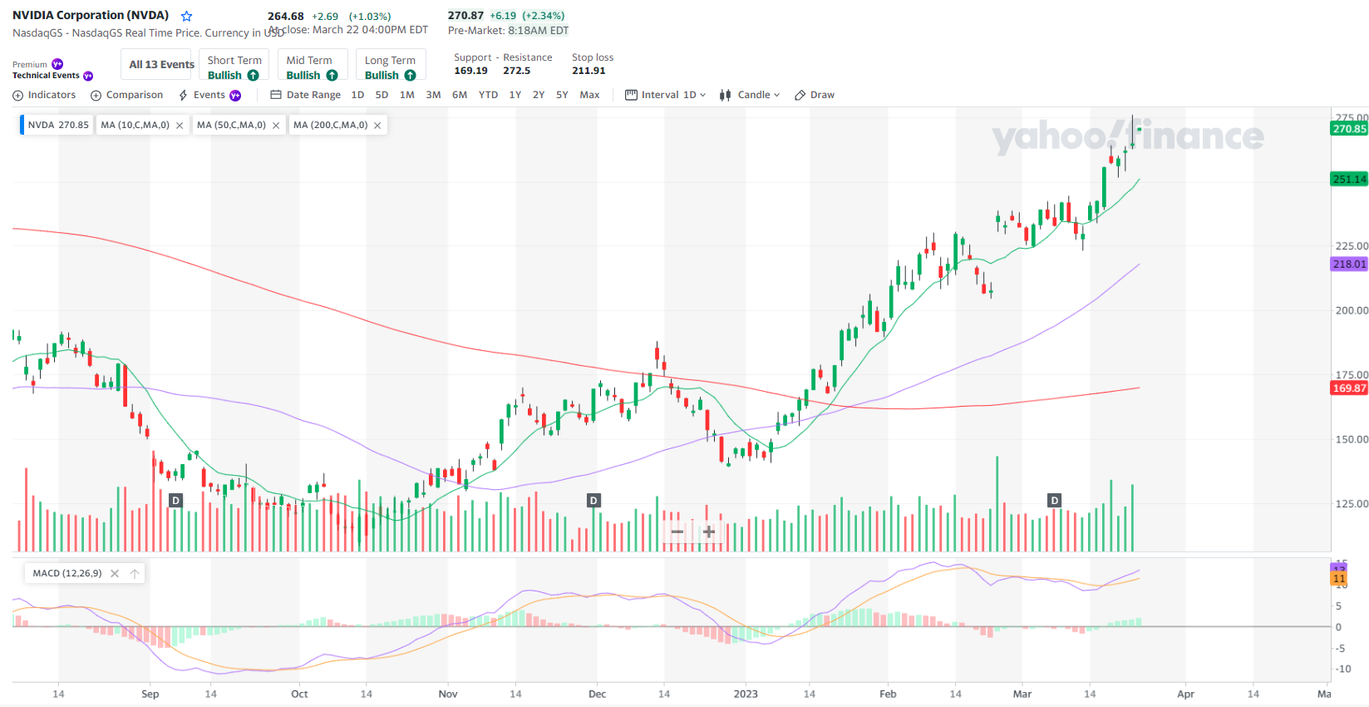This screenshot has width=1369, height=707.
Task: Select the MA (10,C,MA,0) indicator label
Action: coord(135,125)
